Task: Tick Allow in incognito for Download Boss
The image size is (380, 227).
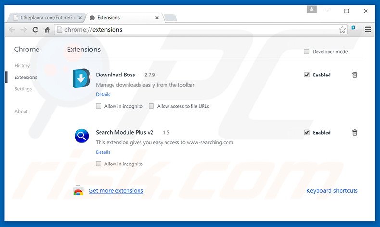Action: tap(99, 106)
